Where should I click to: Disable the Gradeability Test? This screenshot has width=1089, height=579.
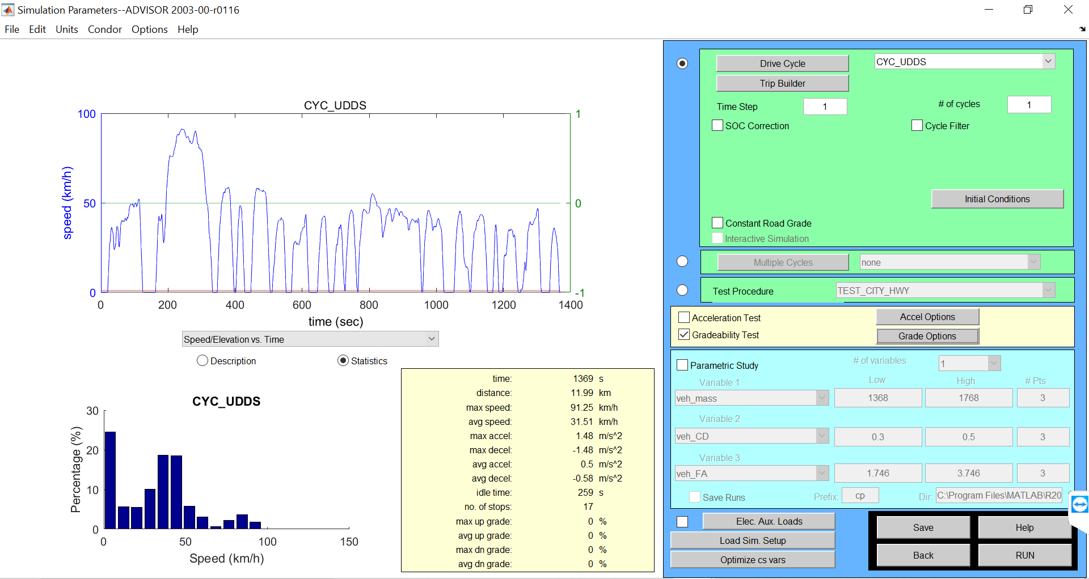(x=684, y=334)
